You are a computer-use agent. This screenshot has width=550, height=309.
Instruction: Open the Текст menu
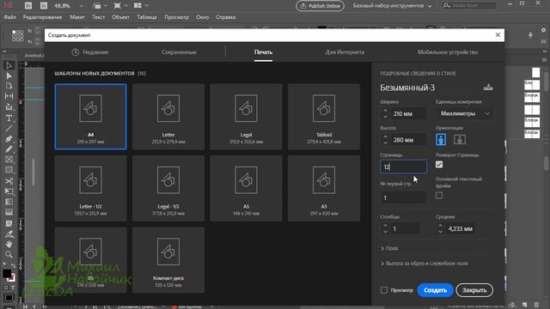click(x=98, y=17)
